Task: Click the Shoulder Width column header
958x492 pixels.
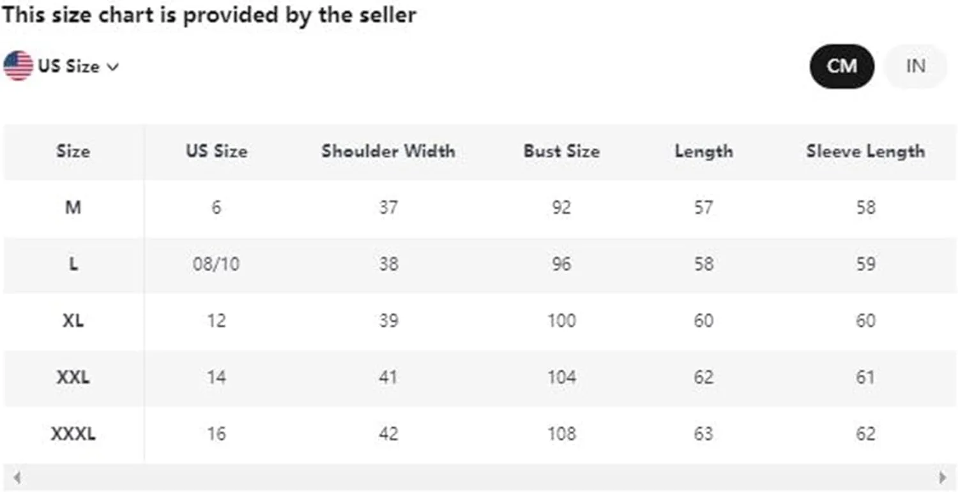Action: (388, 151)
